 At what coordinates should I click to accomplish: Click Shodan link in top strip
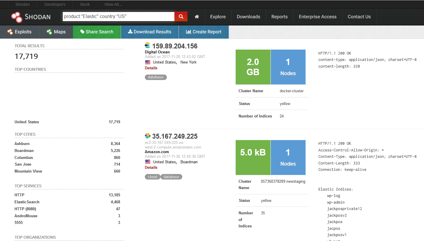23,4
